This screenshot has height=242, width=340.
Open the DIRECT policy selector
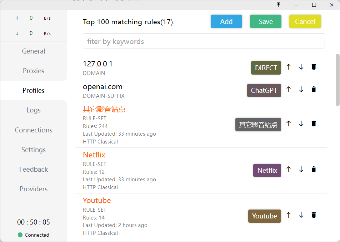coord(266,67)
